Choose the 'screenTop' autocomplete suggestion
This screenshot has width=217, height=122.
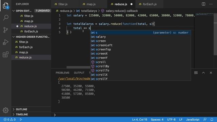(x=140, y=49)
